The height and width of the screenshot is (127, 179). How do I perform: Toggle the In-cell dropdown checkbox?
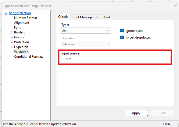[x=122, y=37]
